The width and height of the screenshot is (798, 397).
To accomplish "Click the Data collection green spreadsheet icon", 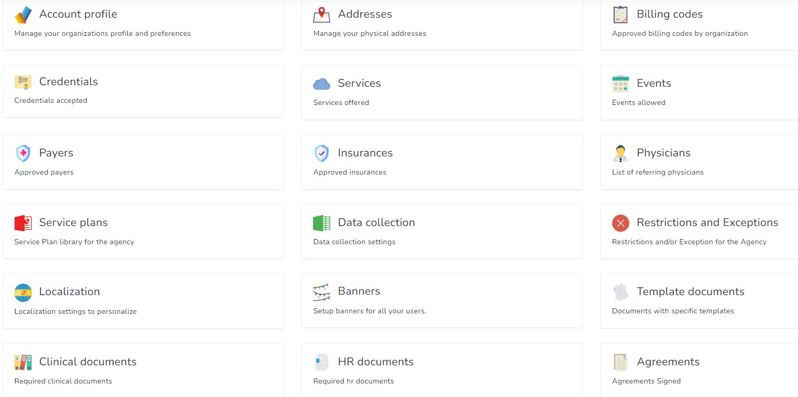I will tap(321, 223).
